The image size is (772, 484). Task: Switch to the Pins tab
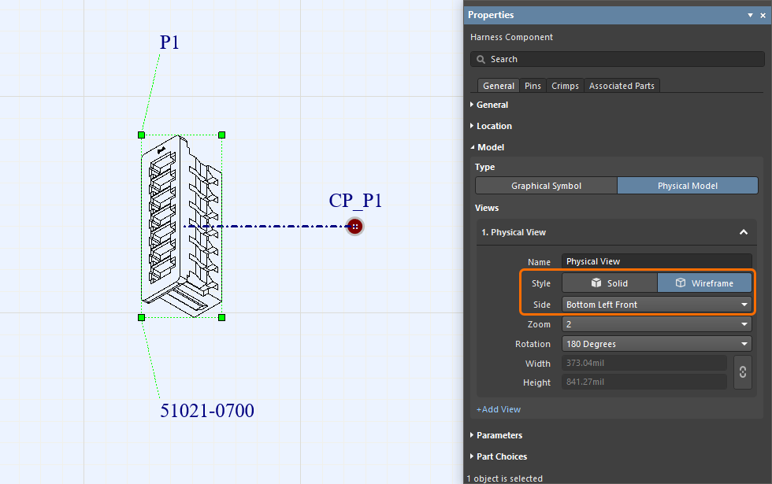pos(532,85)
